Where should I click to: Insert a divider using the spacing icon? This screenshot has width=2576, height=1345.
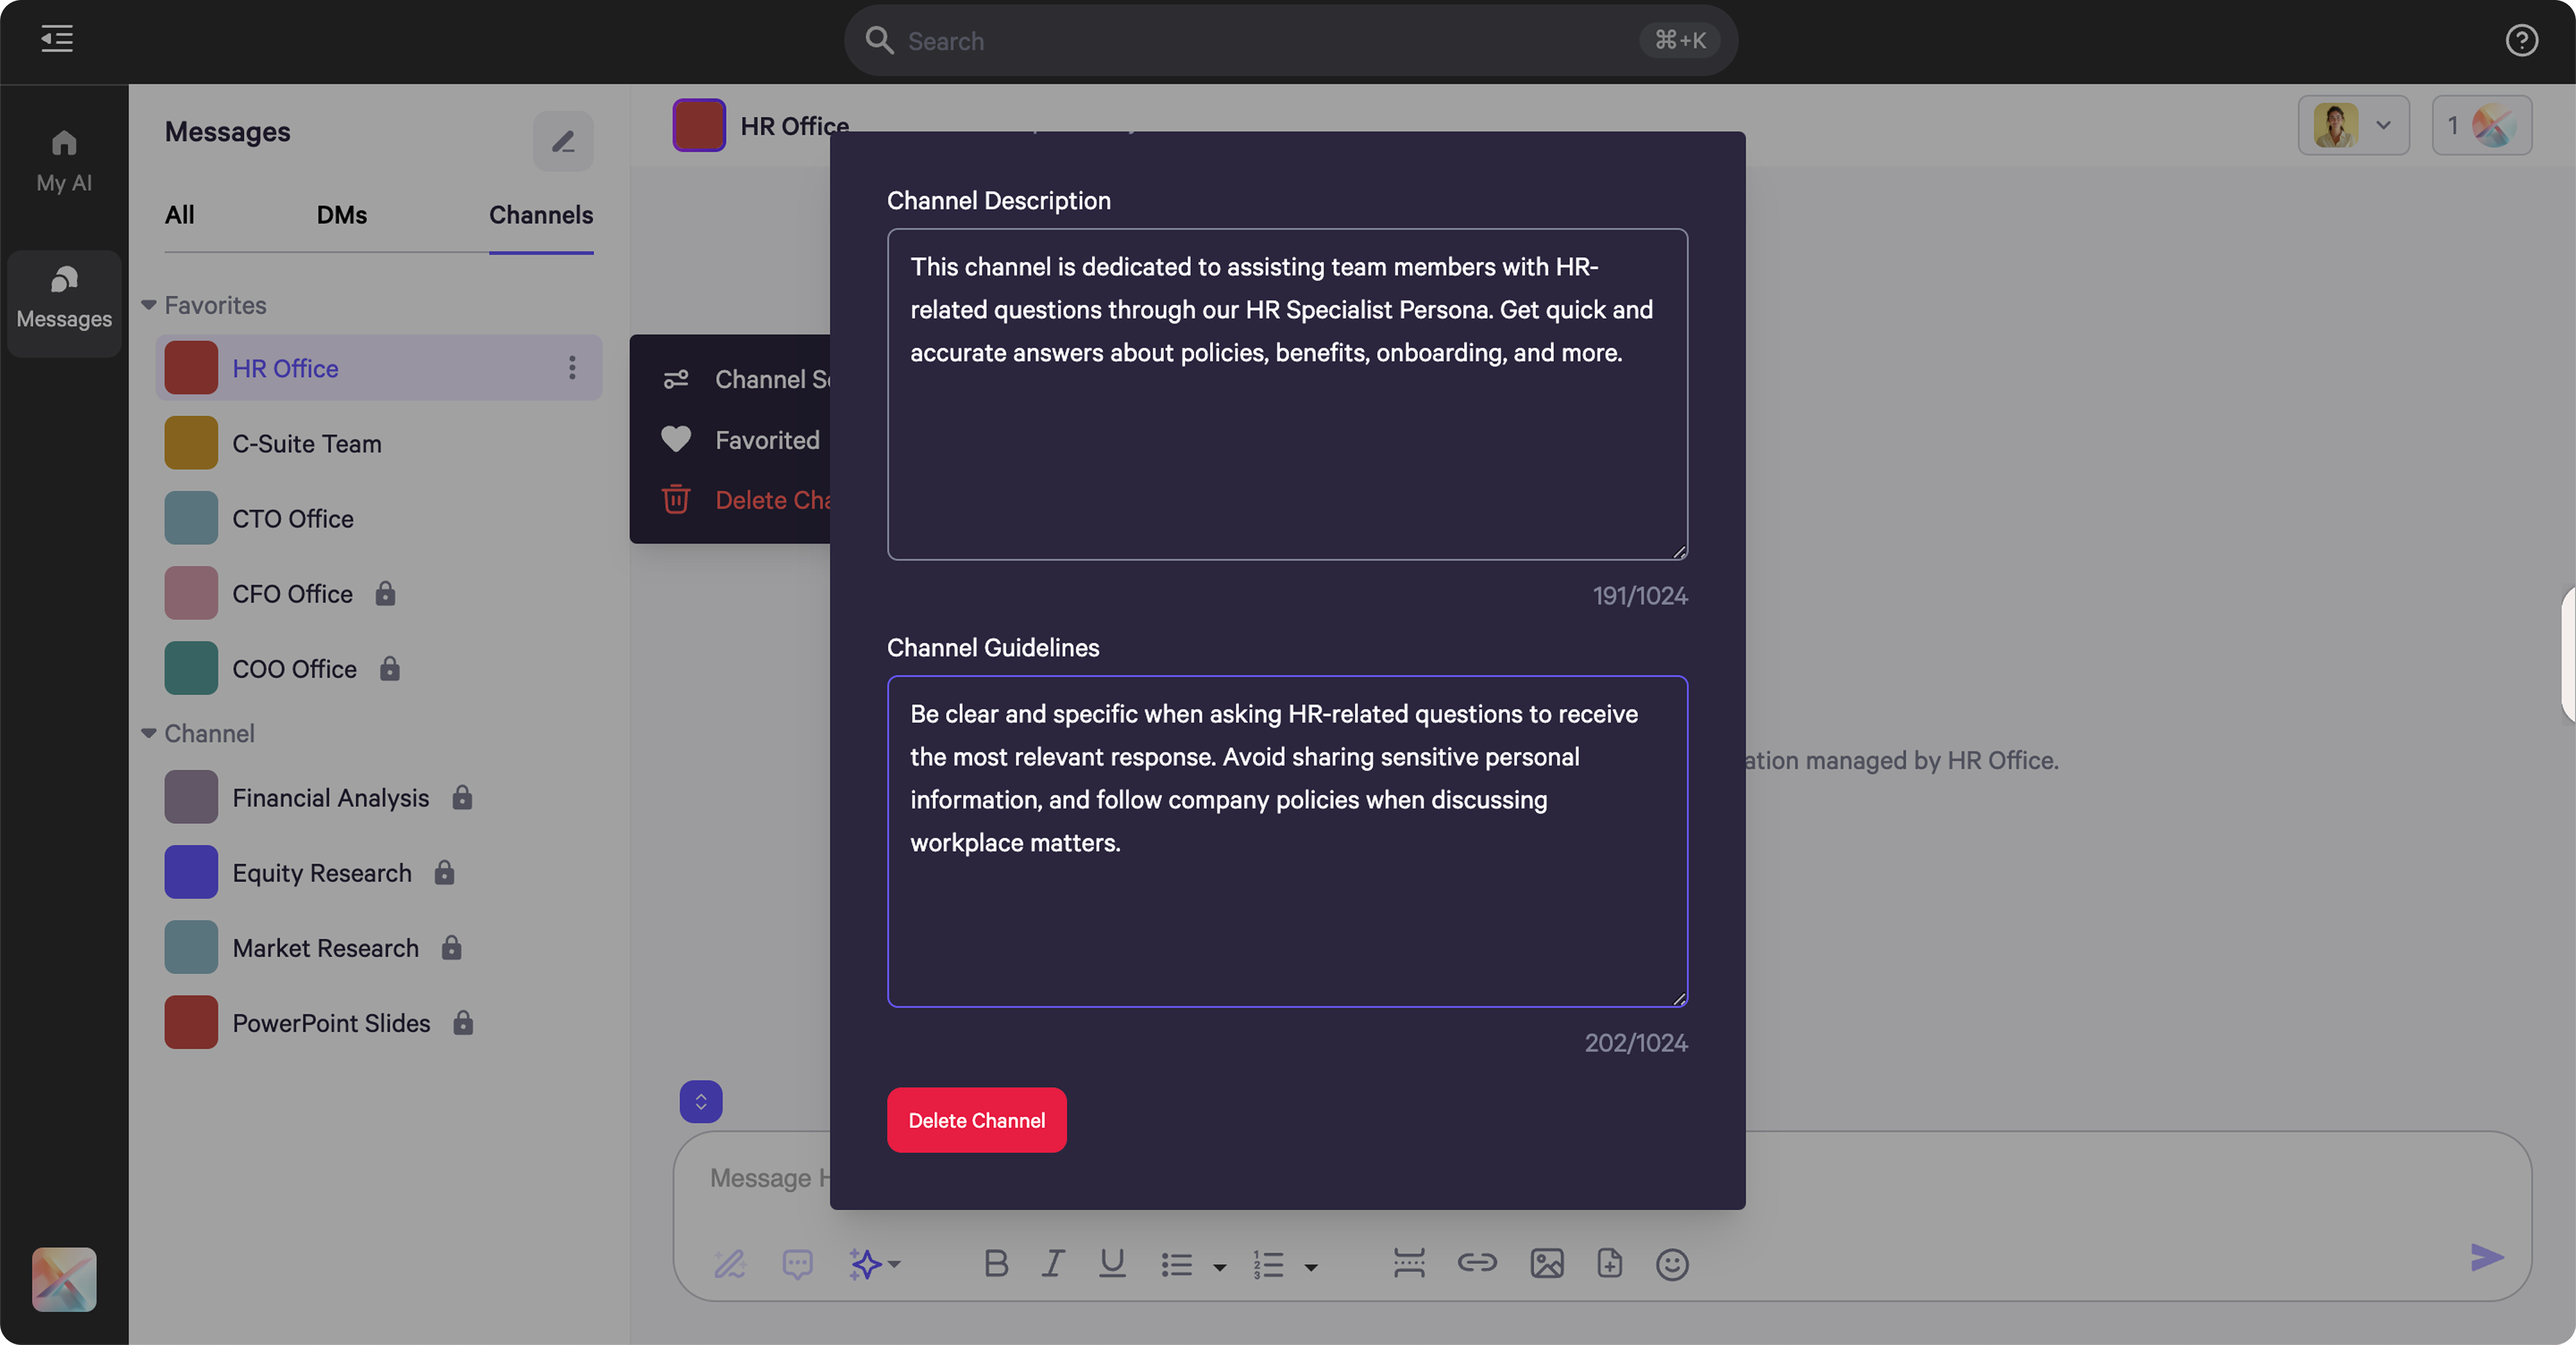click(x=1408, y=1263)
